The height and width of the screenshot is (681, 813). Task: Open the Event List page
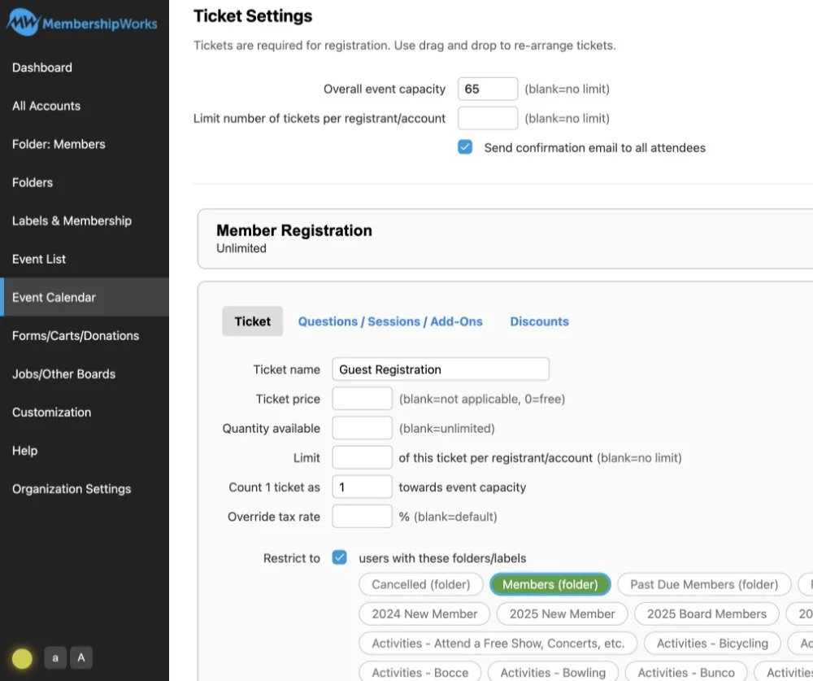(39, 259)
